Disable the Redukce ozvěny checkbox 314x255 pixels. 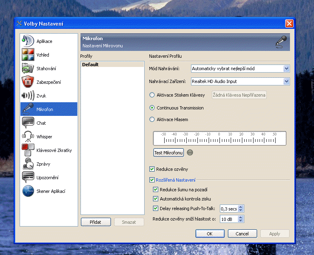pyautogui.click(x=152, y=169)
